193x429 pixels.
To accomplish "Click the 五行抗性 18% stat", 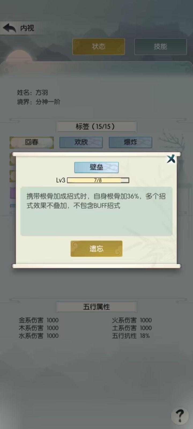I will (x=131, y=336).
